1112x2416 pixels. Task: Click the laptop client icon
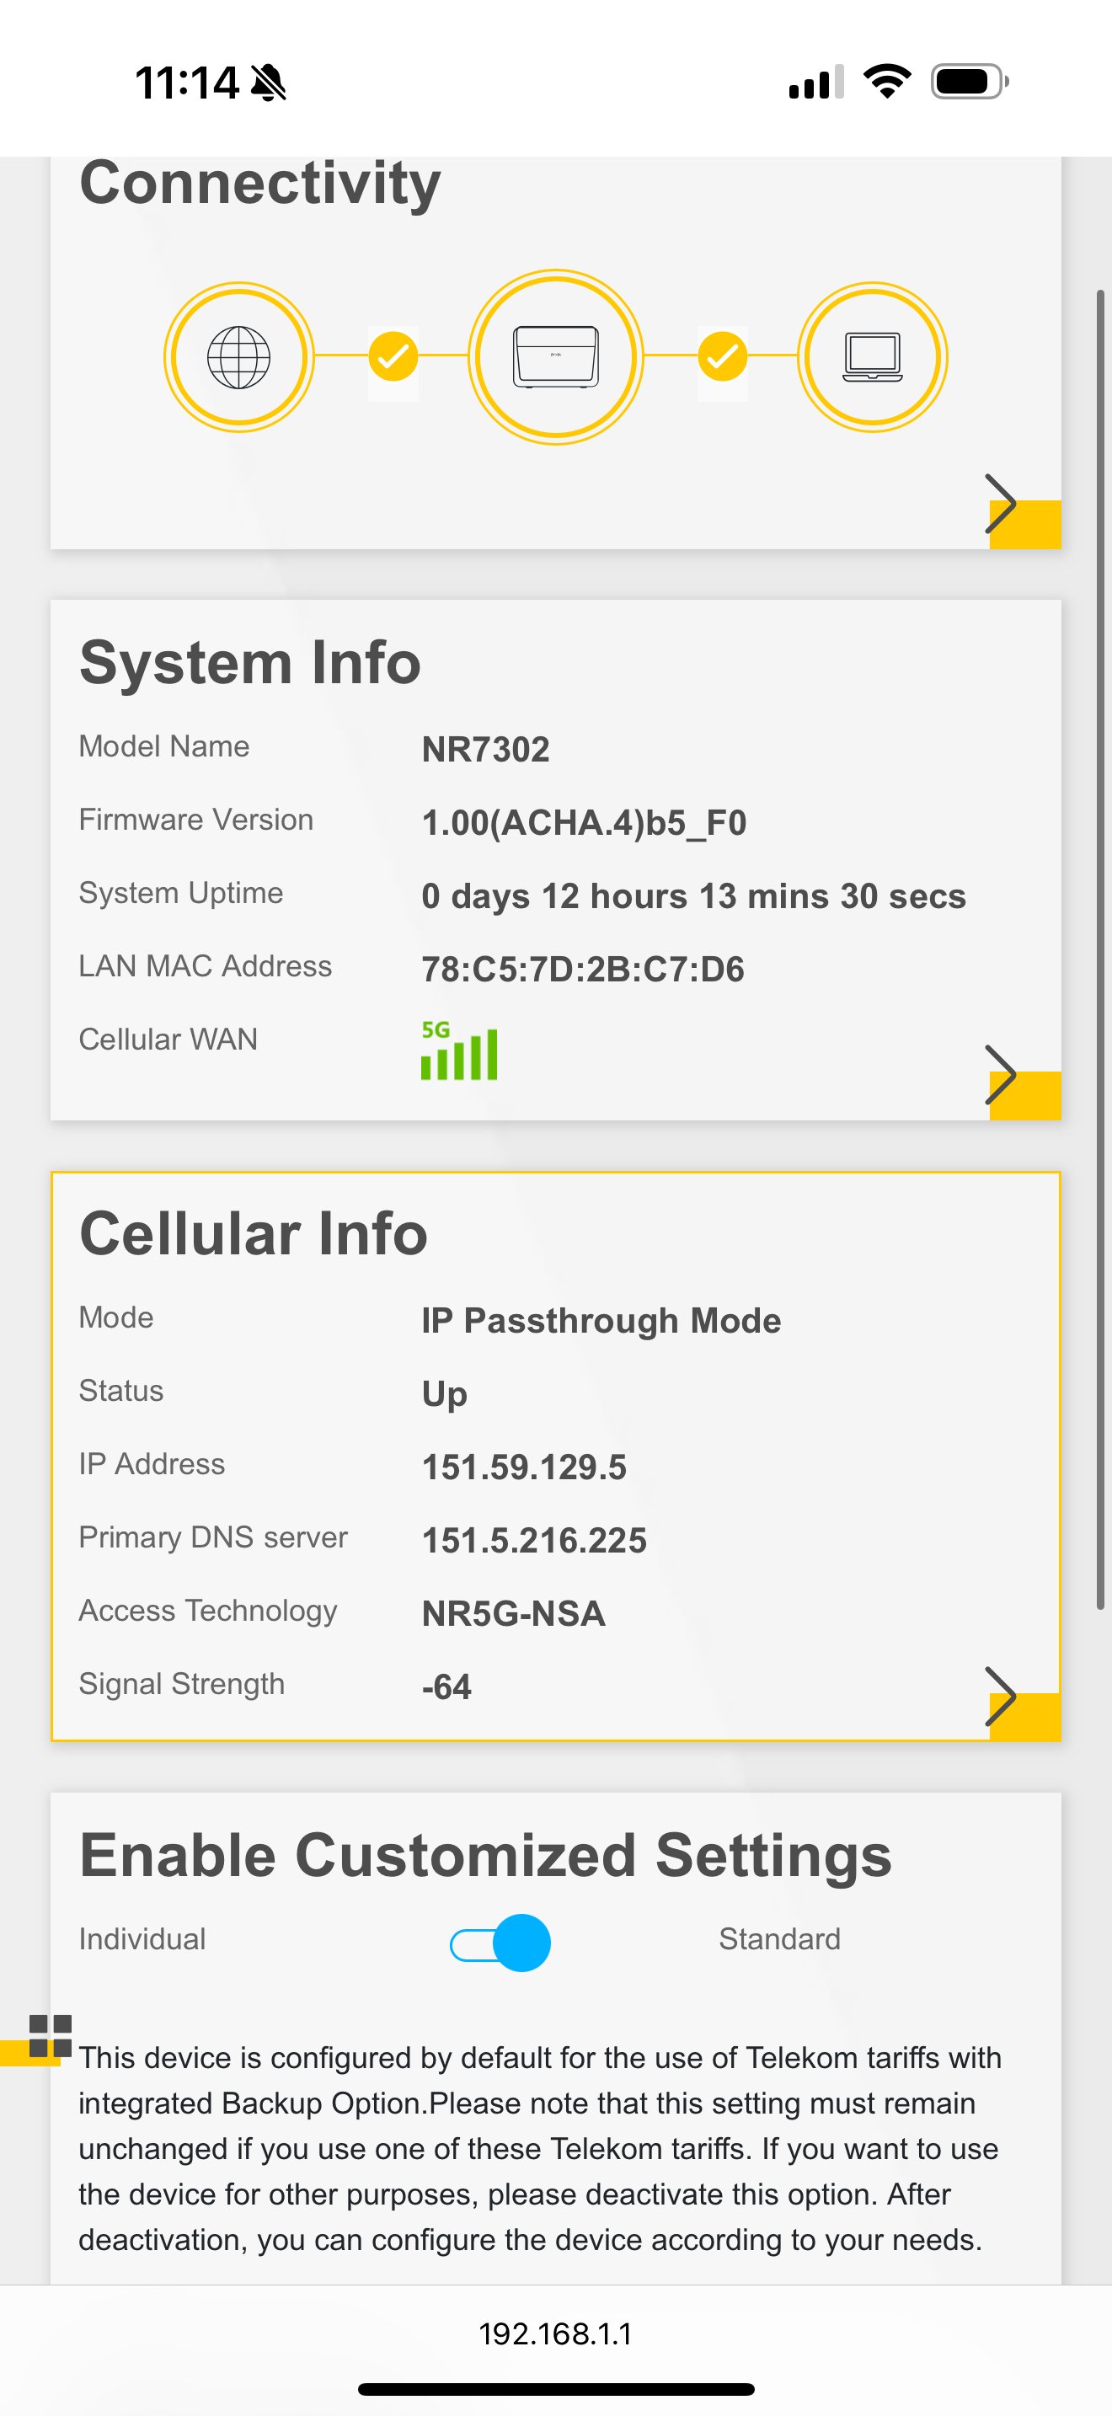coord(872,357)
